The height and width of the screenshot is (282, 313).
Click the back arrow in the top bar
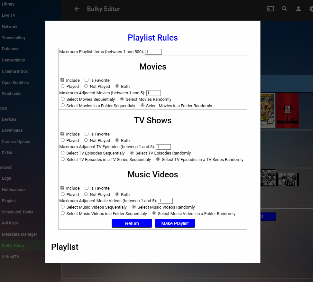tap(77, 9)
